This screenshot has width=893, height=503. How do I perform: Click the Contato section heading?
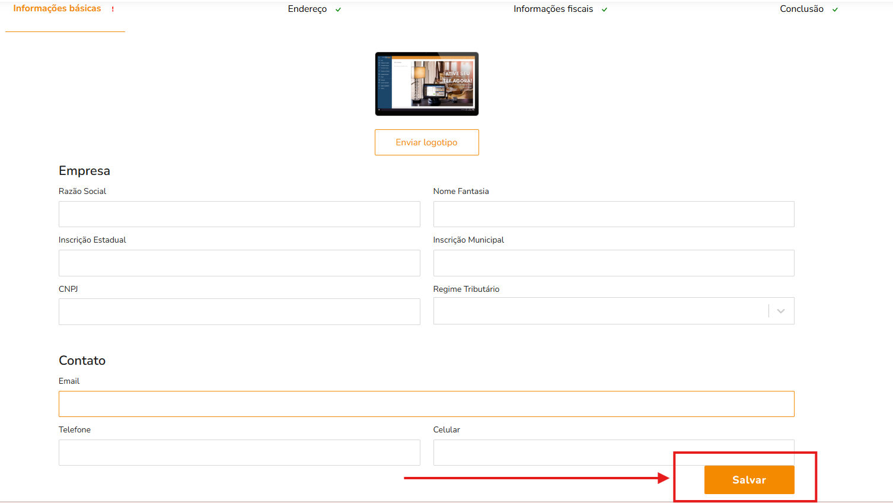pos(82,361)
